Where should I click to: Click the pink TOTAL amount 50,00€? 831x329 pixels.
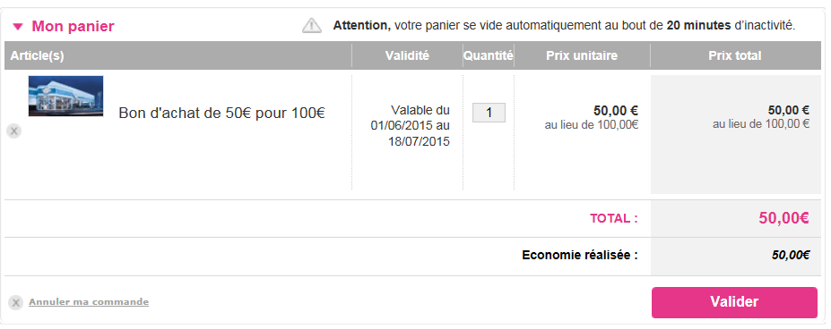(783, 218)
